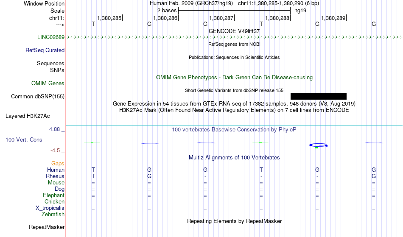Click the H3K27Ac Mark ENCODE track title
Screen dimensions: 403x237
coord(234,110)
